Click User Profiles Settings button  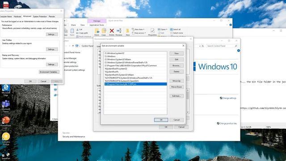point(52,49)
